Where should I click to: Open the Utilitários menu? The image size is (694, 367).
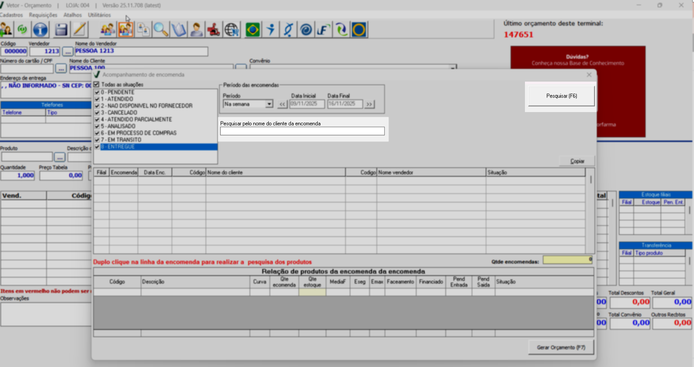[99, 15]
